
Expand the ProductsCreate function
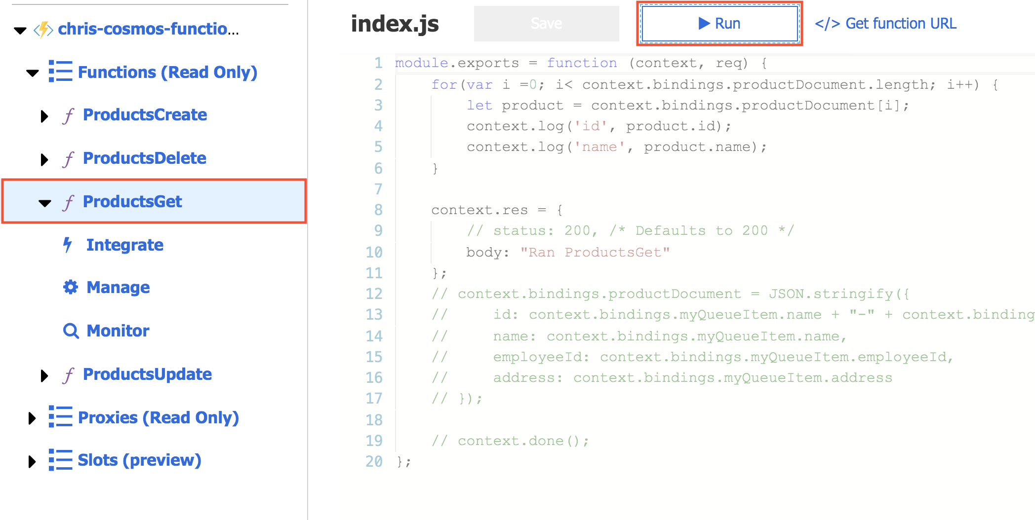pyautogui.click(x=44, y=116)
